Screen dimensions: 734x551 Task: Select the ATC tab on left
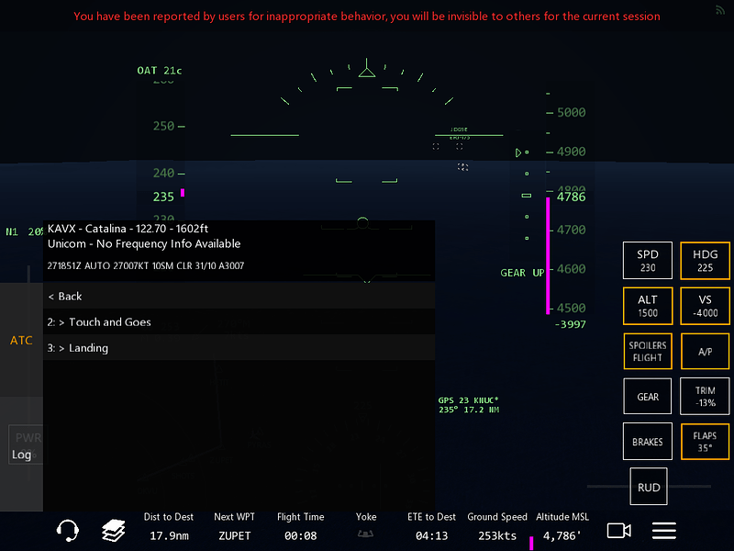tap(21, 340)
